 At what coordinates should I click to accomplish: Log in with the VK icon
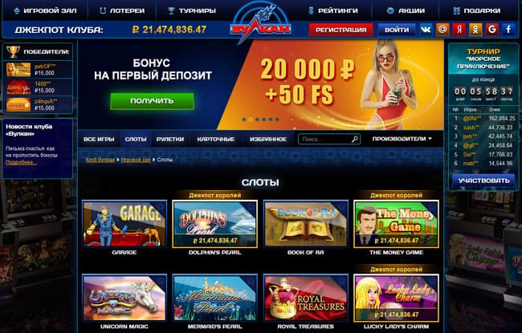pos(426,30)
